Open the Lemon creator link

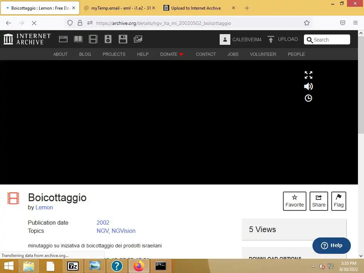tap(44, 207)
